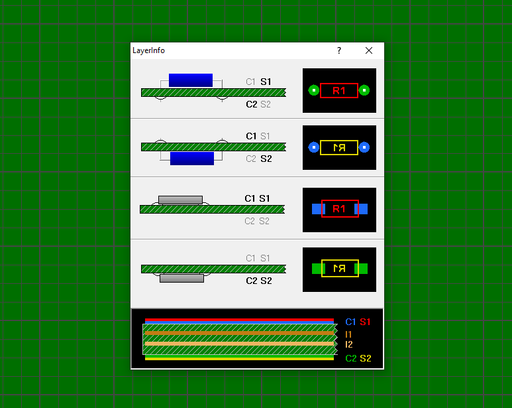Close the LayerInfo dialog
The width and height of the screenshot is (512, 408).
click(x=369, y=51)
